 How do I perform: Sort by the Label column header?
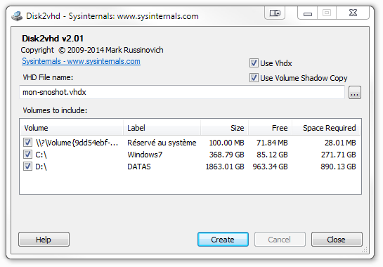[162, 128]
